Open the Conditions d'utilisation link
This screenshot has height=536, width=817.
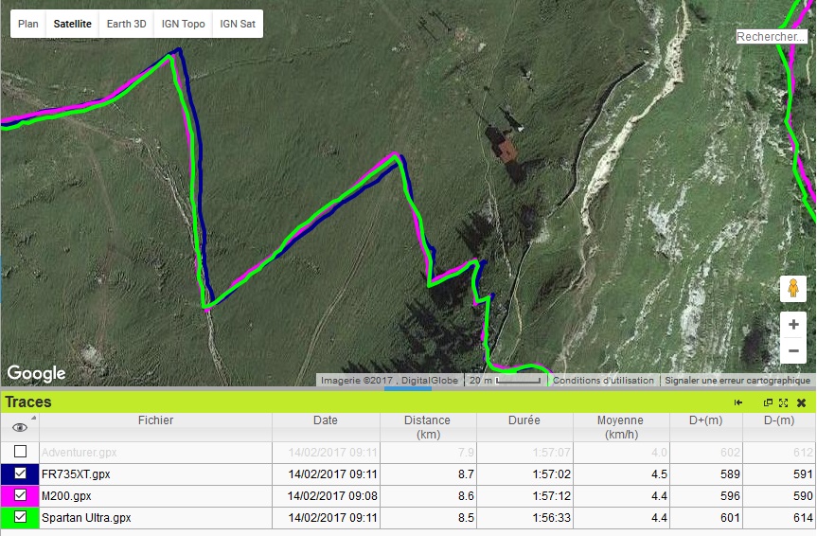point(603,381)
